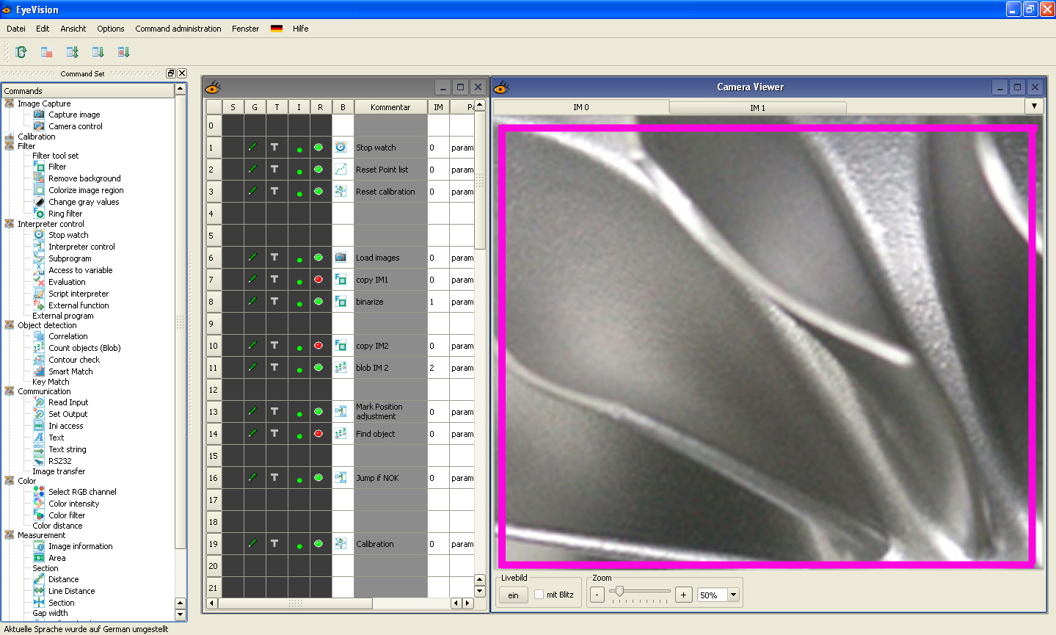Click the toolbar icon with red square
Viewport: 1056px width, 635px height.
[x=46, y=52]
